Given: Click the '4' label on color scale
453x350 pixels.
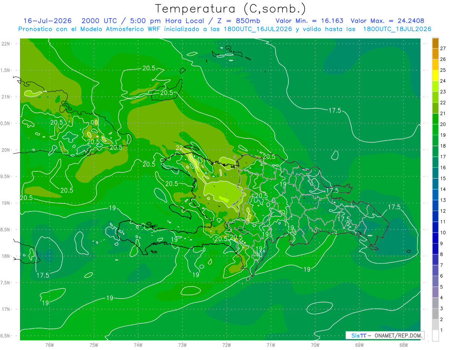Looking at the screenshot, I should click(x=442, y=298).
